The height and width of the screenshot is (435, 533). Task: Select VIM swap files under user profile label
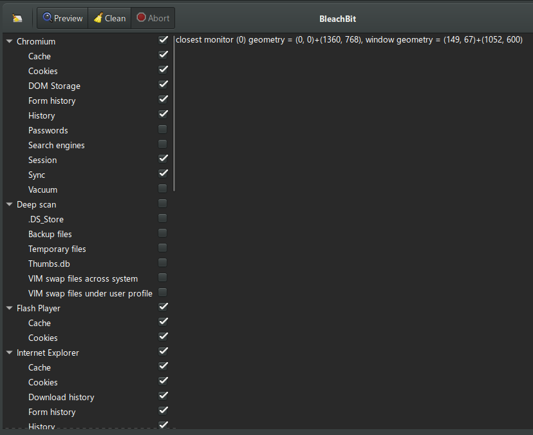90,293
